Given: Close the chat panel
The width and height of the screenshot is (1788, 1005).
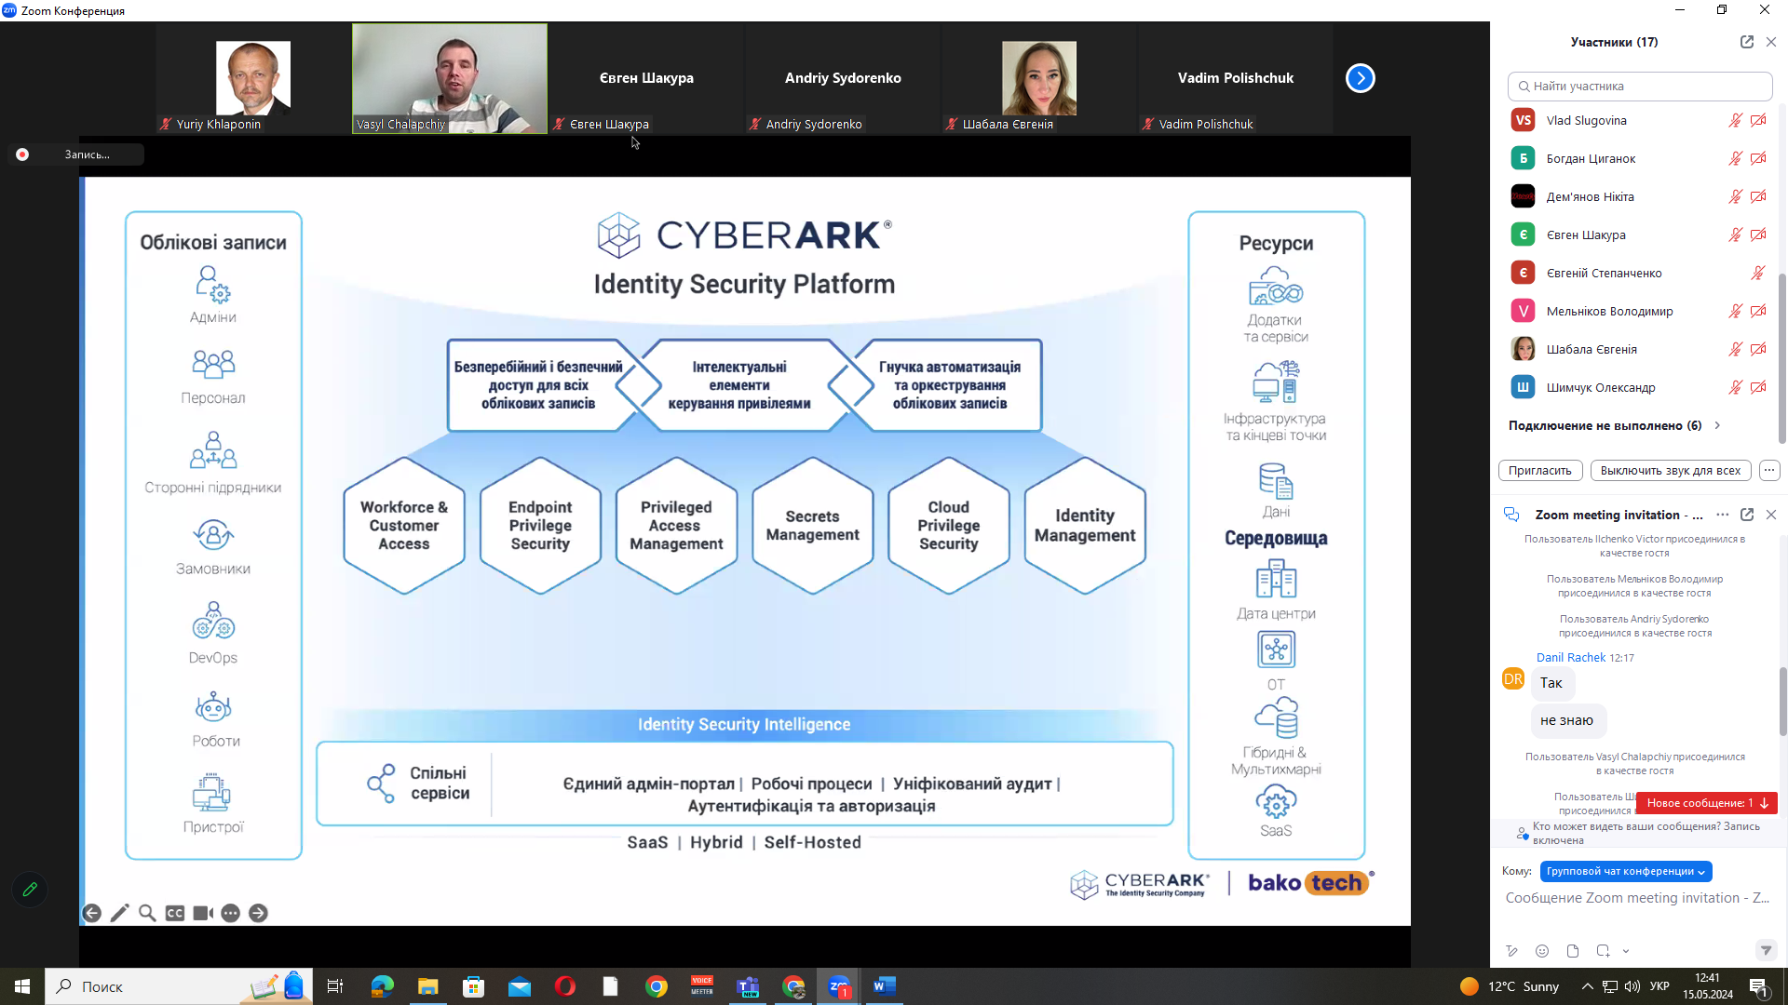Looking at the screenshot, I should tap(1771, 515).
